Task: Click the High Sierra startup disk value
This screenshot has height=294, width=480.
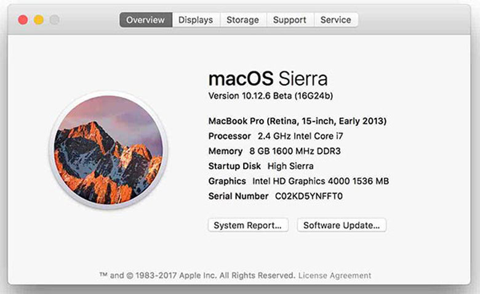Action: (x=290, y=166)
